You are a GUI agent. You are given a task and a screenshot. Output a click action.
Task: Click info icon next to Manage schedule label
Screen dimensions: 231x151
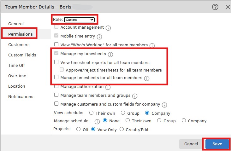click(x=97, y=121)
